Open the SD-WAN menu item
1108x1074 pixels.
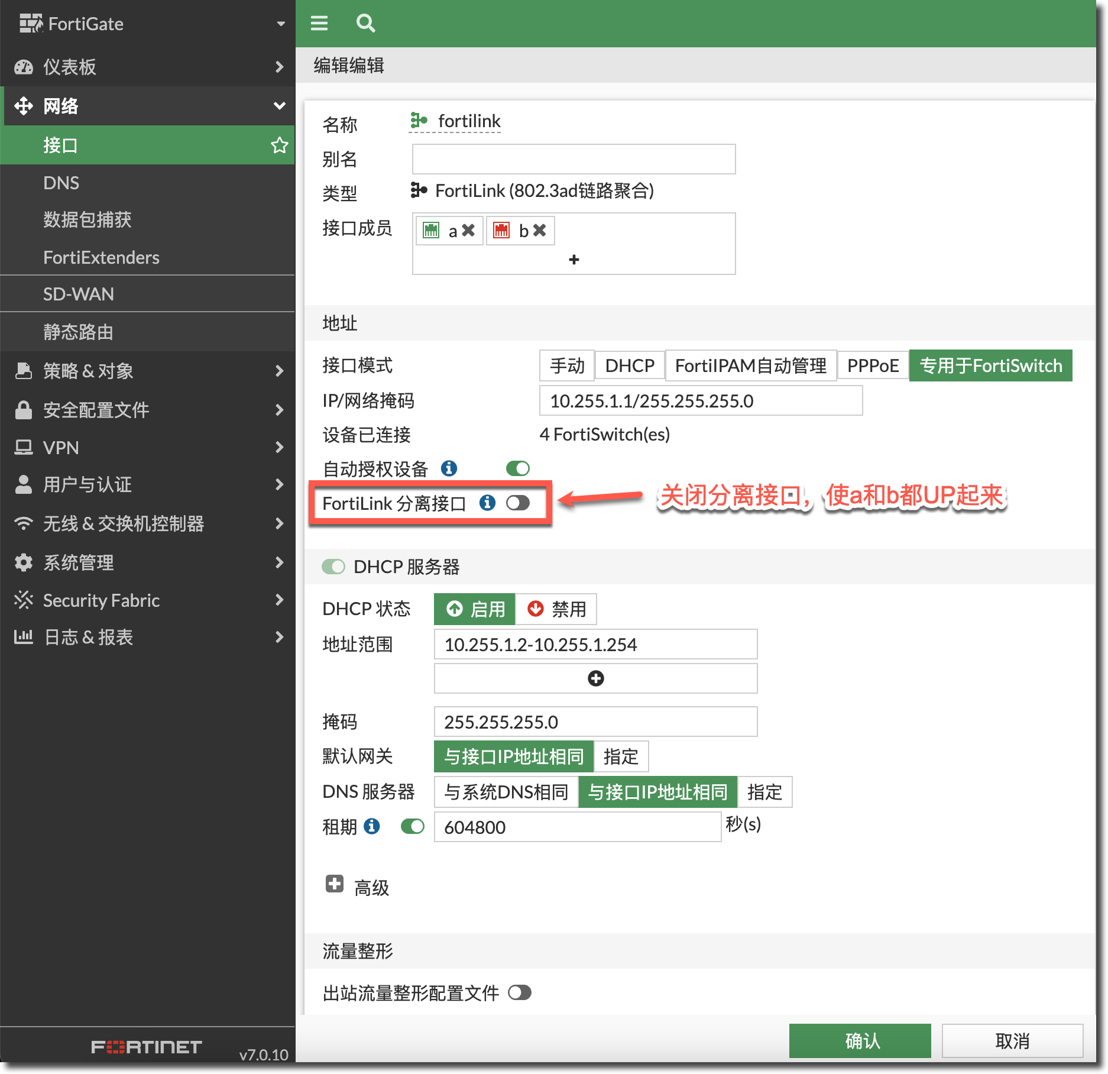click(x=79, y=294)
